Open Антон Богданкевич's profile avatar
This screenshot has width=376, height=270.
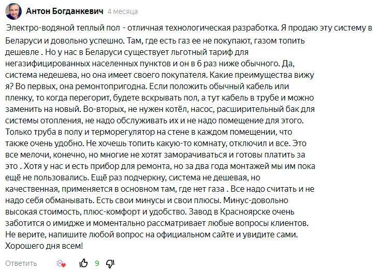tap(11, 11)
